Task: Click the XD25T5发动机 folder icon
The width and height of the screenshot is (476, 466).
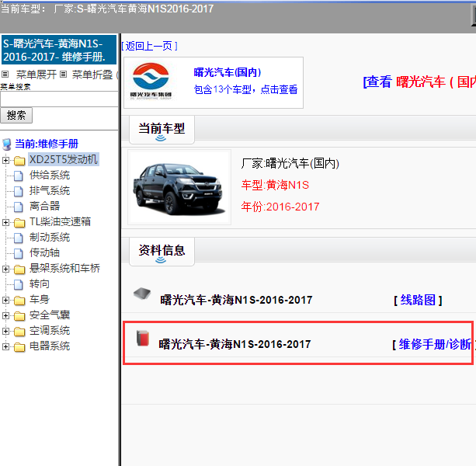Action: 19,161
